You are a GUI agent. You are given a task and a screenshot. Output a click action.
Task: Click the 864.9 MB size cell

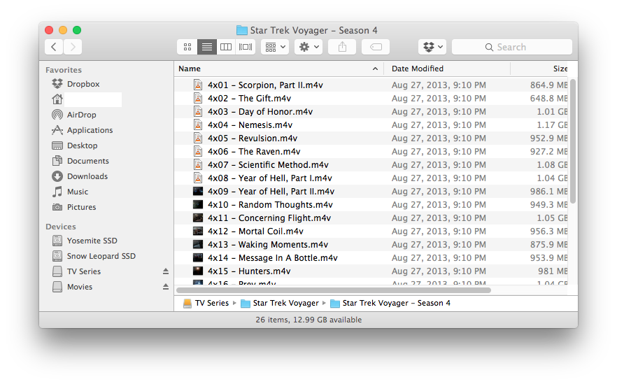548,85
